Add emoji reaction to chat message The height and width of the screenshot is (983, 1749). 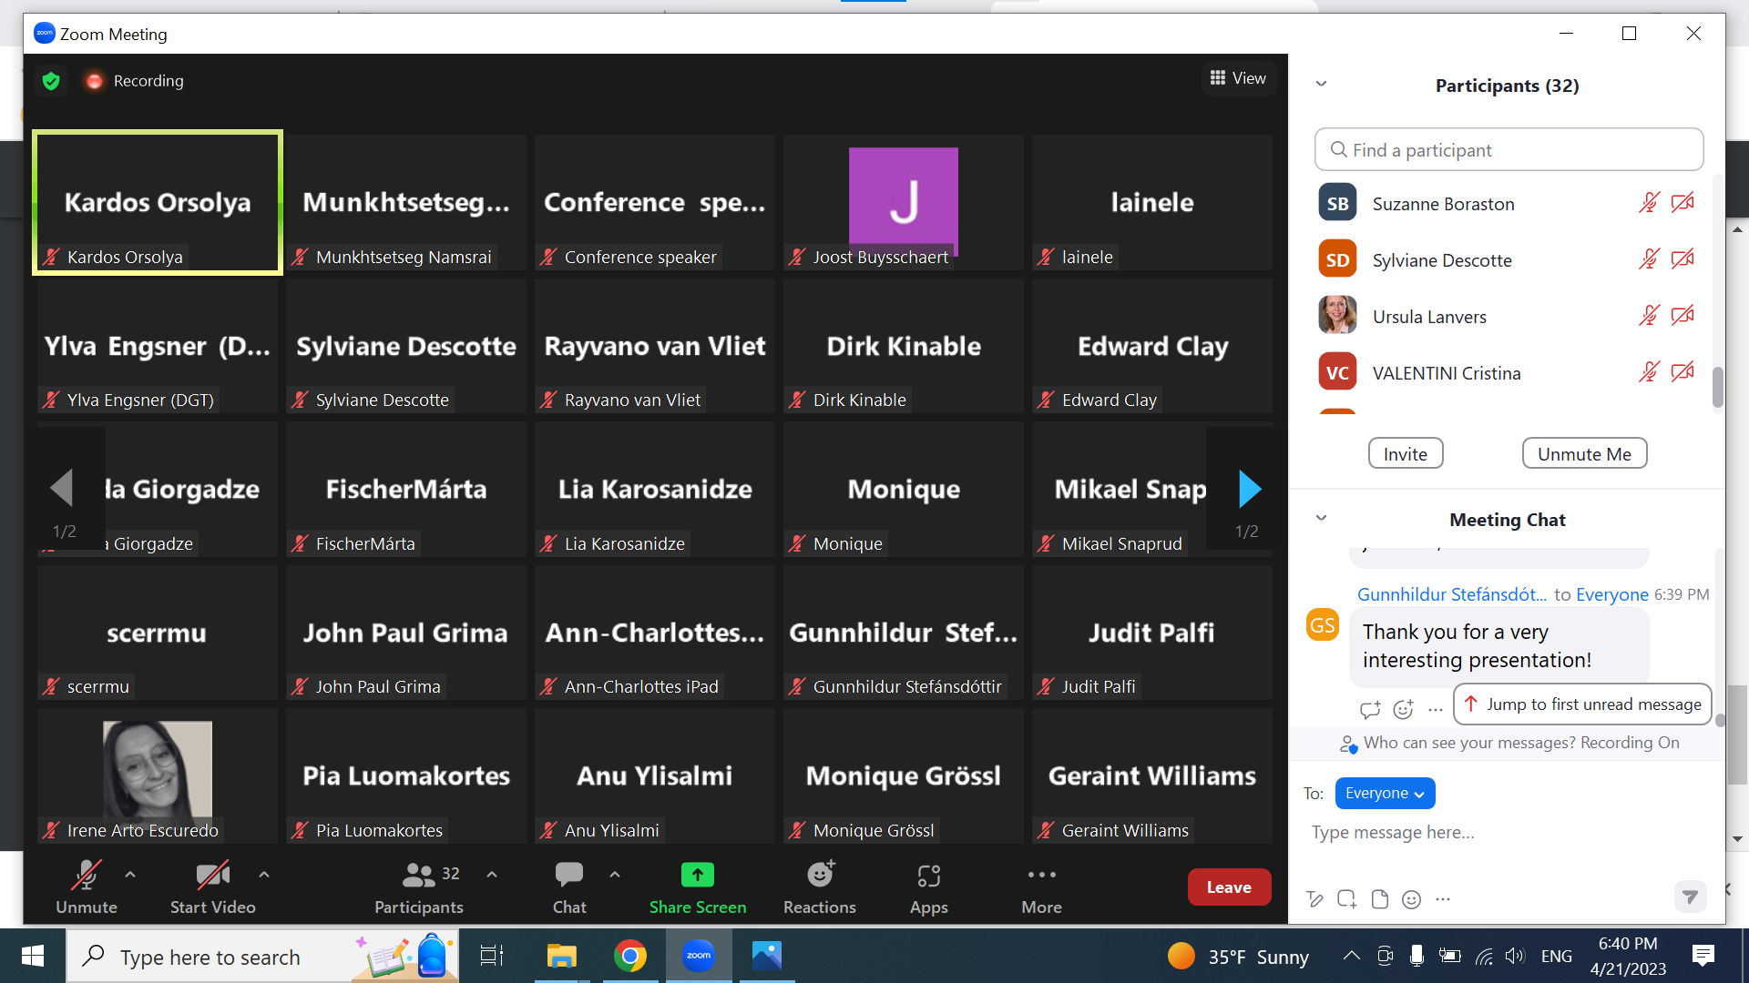coord(1404,709)
